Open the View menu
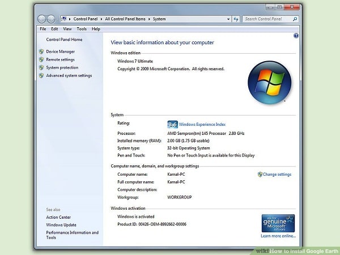This screenshot has height=255, width=340. [67, 29]
